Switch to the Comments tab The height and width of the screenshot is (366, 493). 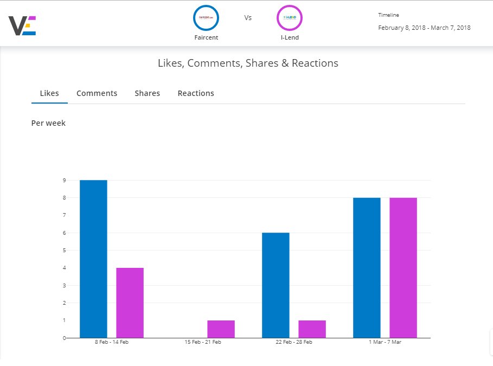point(97,93)
